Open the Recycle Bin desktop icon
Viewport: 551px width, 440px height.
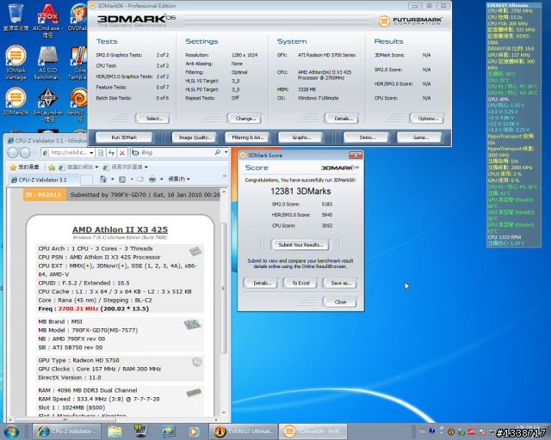[x=15, y=17]
